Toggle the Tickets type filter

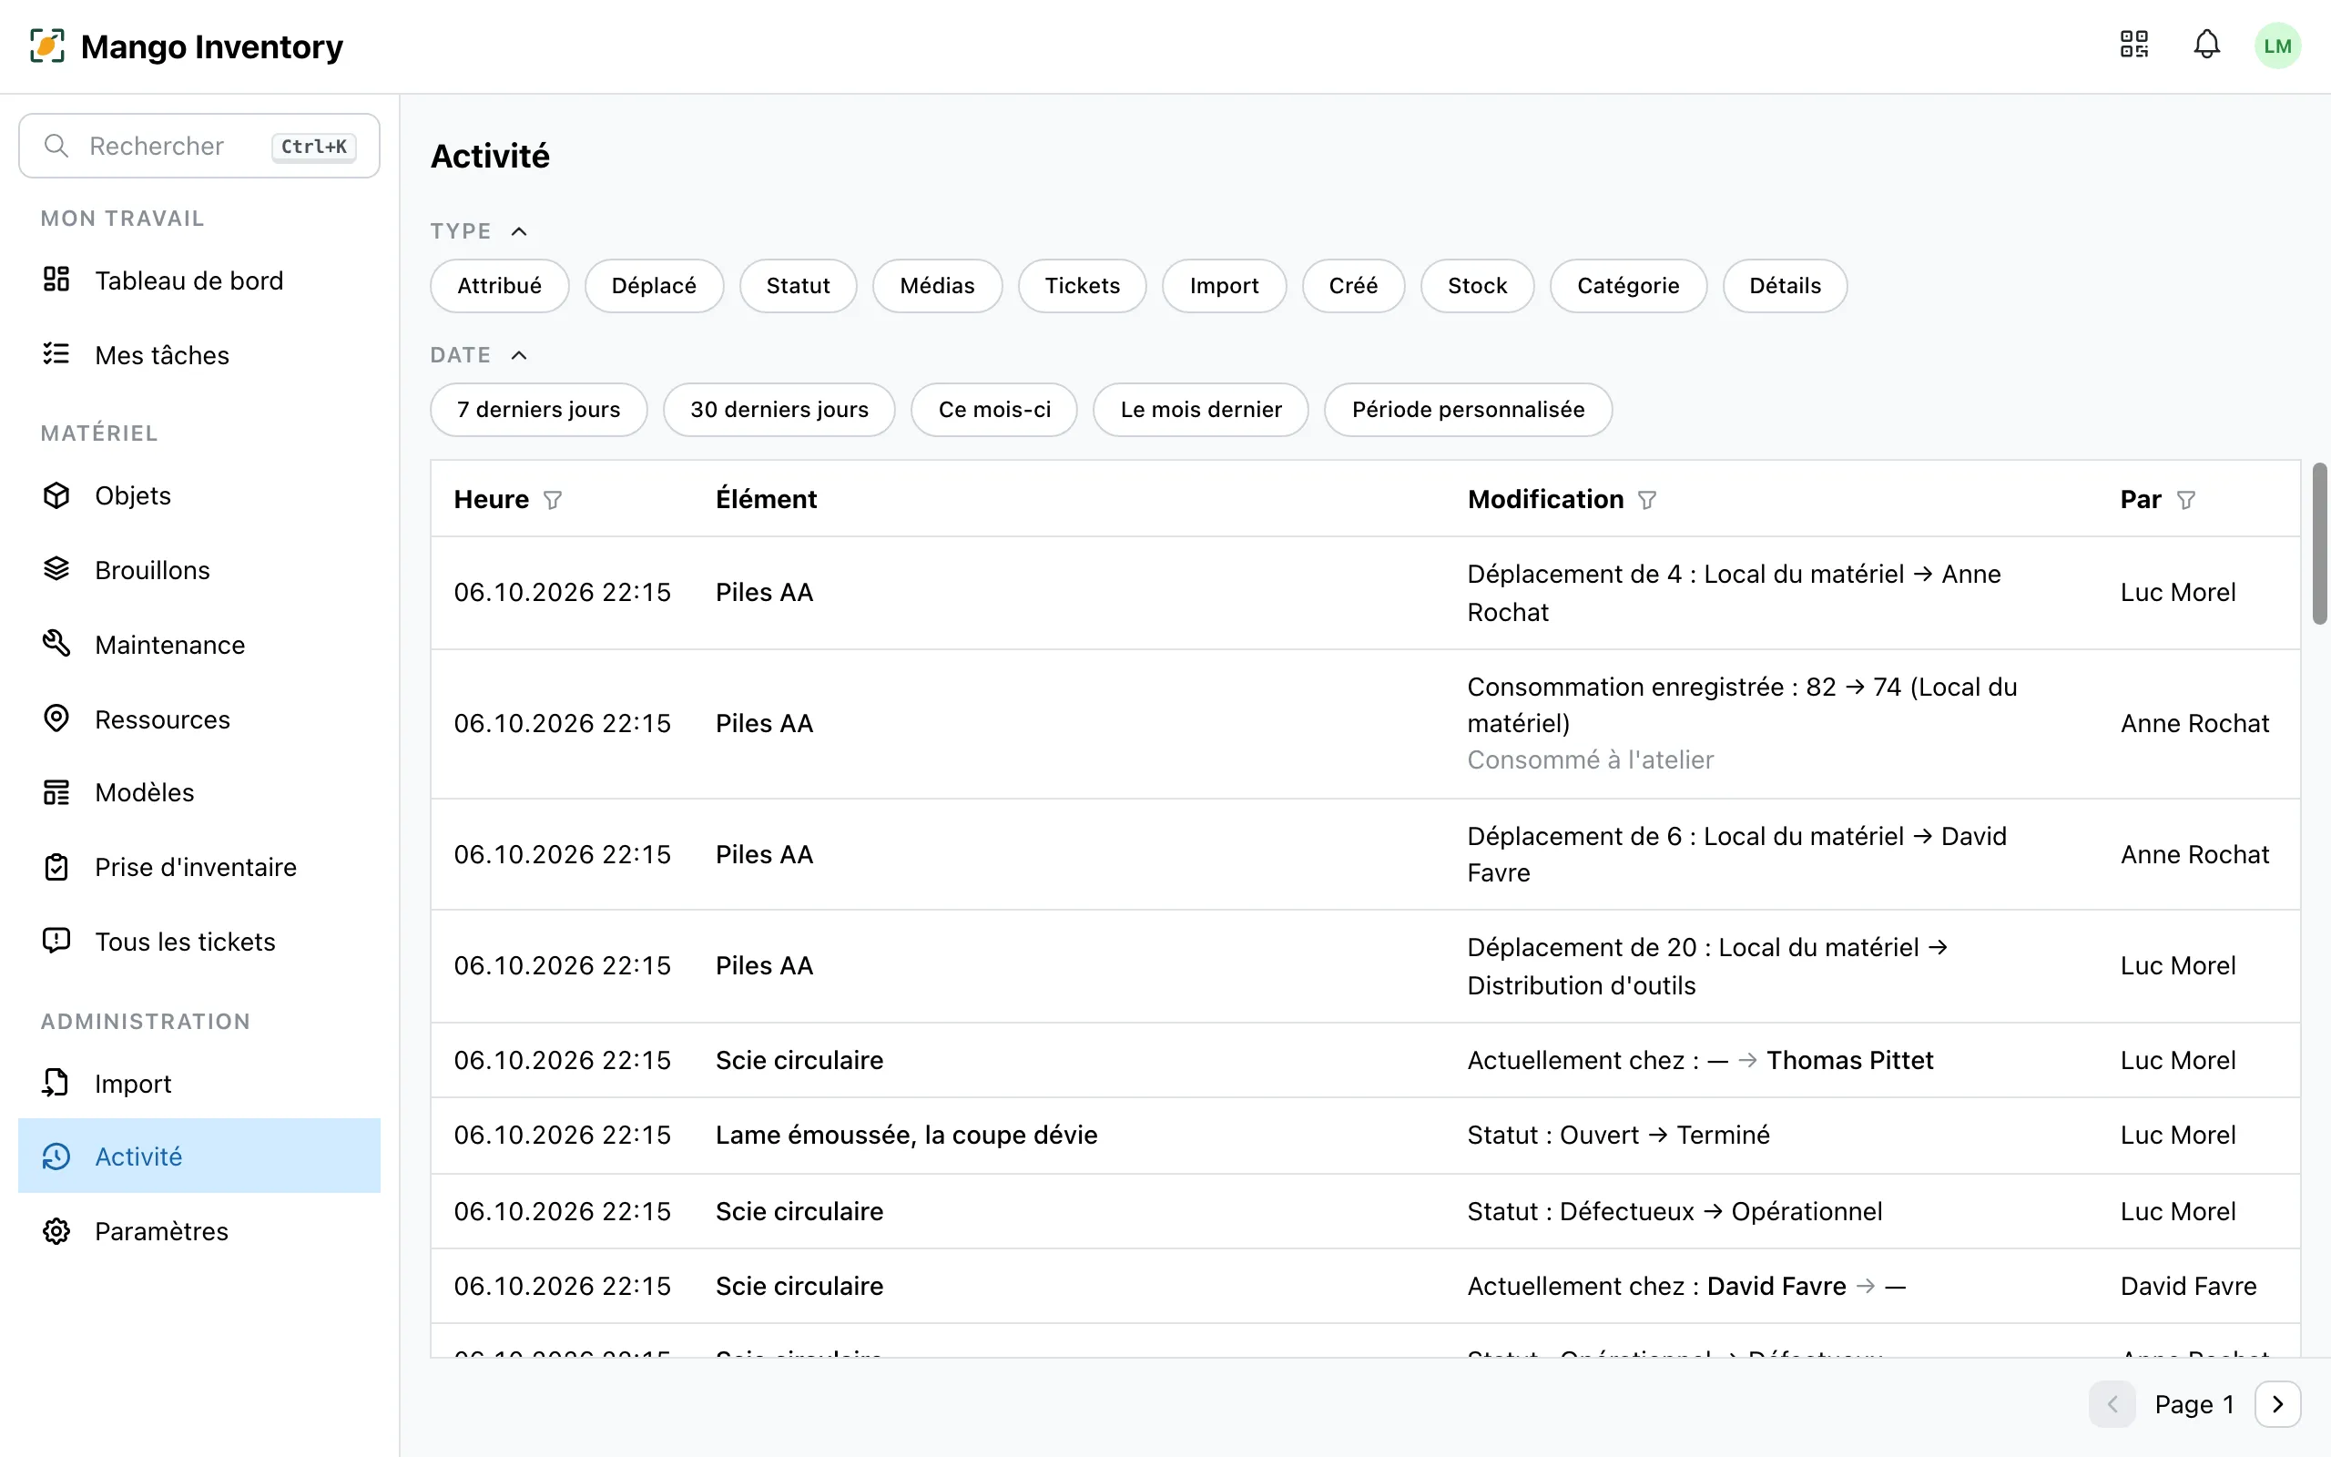(x=1082, y=286)
